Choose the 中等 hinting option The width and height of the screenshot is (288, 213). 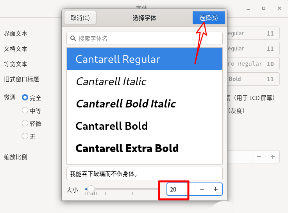pyautogui.click(x=25, y=111)
